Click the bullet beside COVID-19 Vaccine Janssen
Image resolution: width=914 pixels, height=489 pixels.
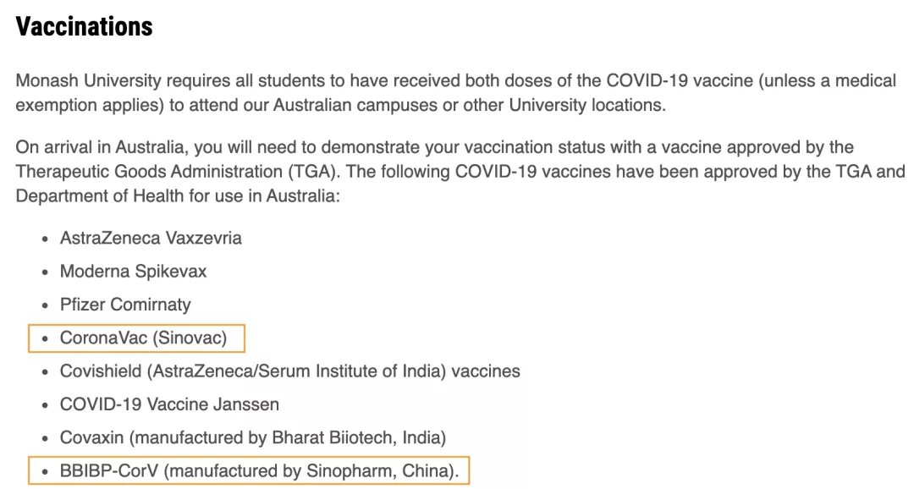point(45,405)
